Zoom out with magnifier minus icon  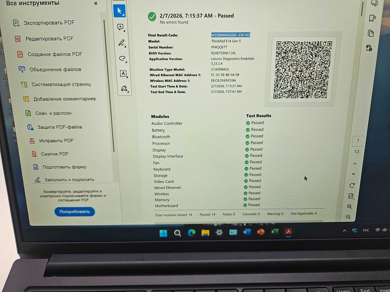pos(348,217)
